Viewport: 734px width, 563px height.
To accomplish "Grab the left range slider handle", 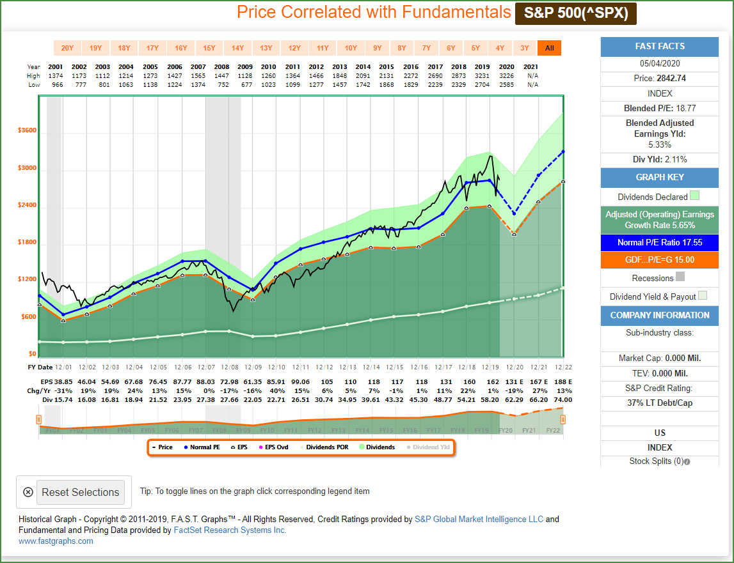I will click(39, 419).
